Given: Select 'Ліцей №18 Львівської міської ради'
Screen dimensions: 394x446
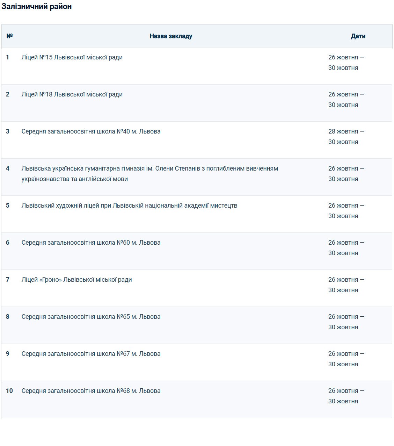Looking at the screenshot, I should tap(72, 94).
